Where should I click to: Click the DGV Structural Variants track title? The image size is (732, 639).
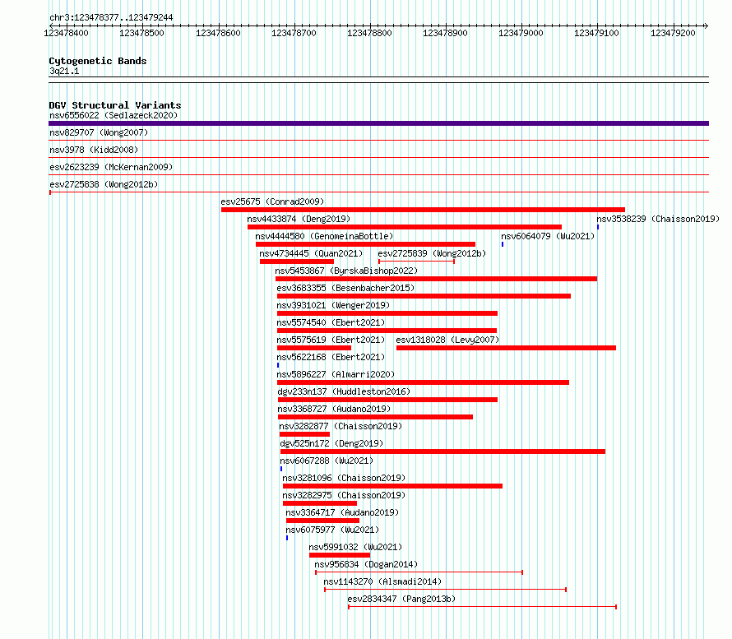[115, 105]
